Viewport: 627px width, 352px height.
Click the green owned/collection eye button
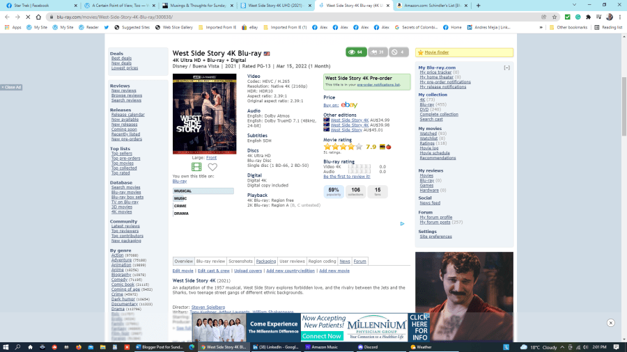click(355, 52)
